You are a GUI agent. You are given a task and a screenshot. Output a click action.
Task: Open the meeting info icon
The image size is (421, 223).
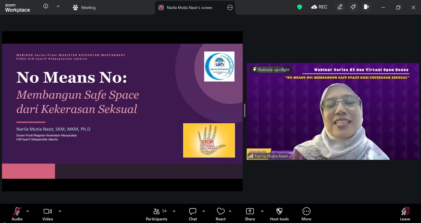click(46, 6)
